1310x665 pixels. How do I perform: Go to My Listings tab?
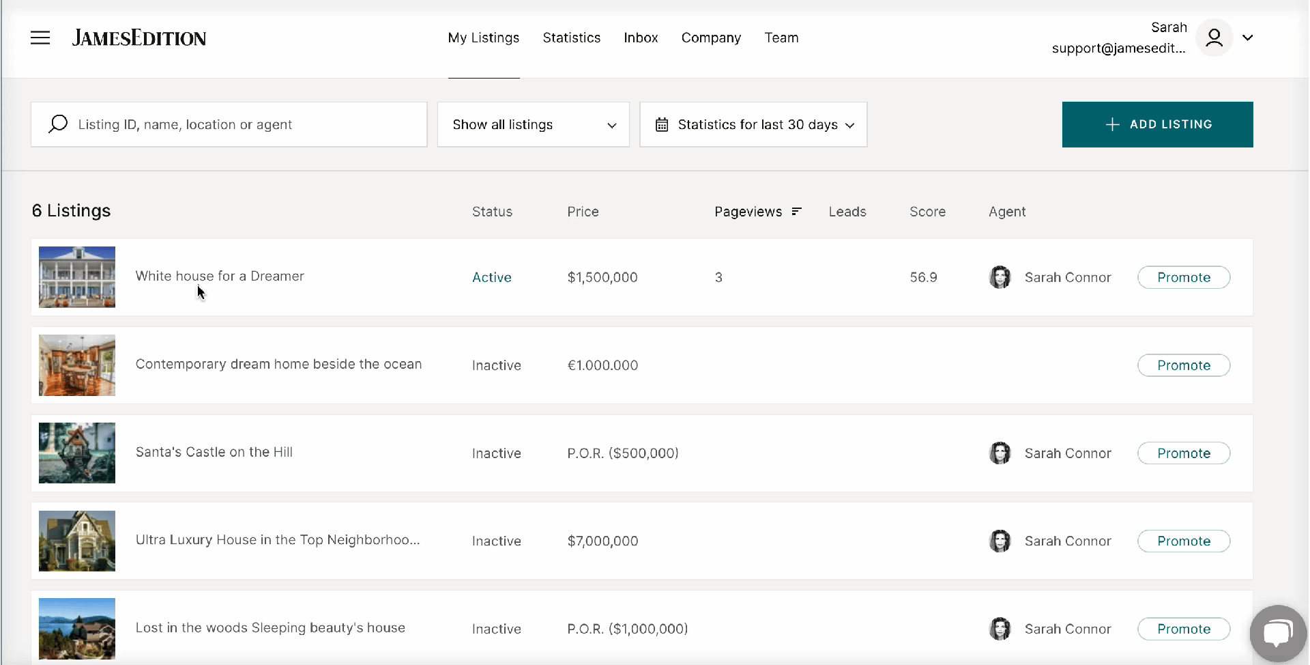(x=484, y=38)
